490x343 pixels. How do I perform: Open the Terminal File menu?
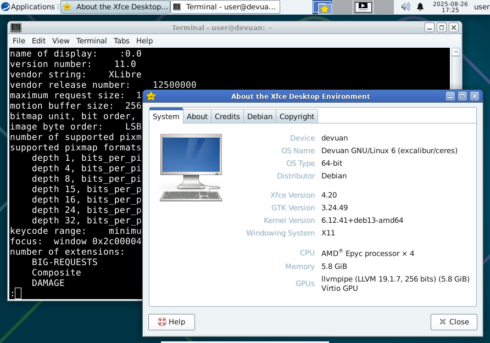[19, 41]
